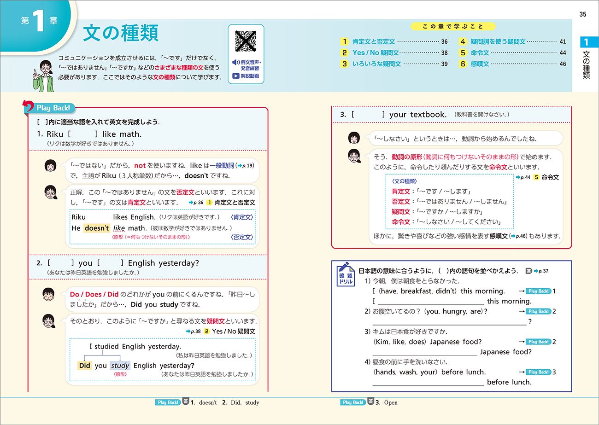This screenshot has height=425, width=599.
Task: Click the blank bracket before "your textbook"
Action: 368,115
